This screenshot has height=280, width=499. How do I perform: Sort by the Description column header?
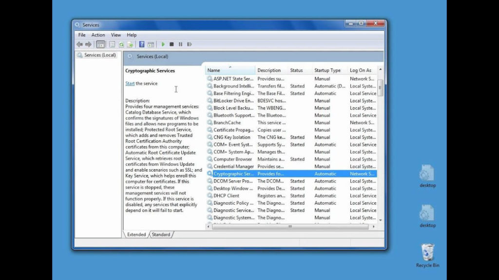tap(271, 70)
